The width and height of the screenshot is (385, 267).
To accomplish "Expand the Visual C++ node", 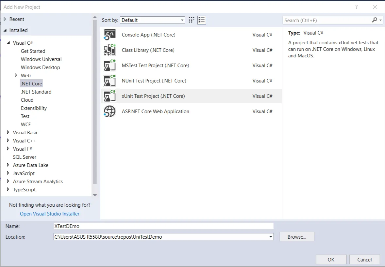I will (8, 141).
